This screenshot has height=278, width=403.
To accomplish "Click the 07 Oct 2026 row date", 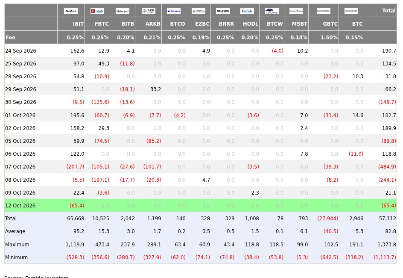I will [x=20, y=167].
